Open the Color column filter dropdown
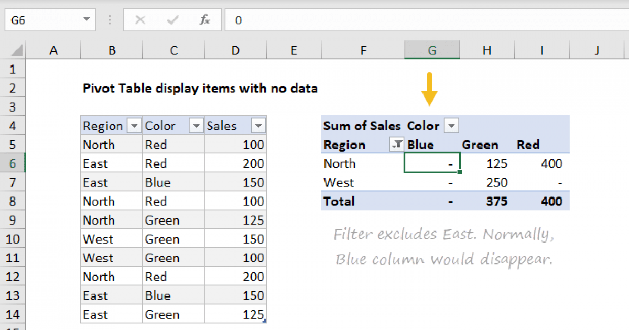 pos(197,126)
